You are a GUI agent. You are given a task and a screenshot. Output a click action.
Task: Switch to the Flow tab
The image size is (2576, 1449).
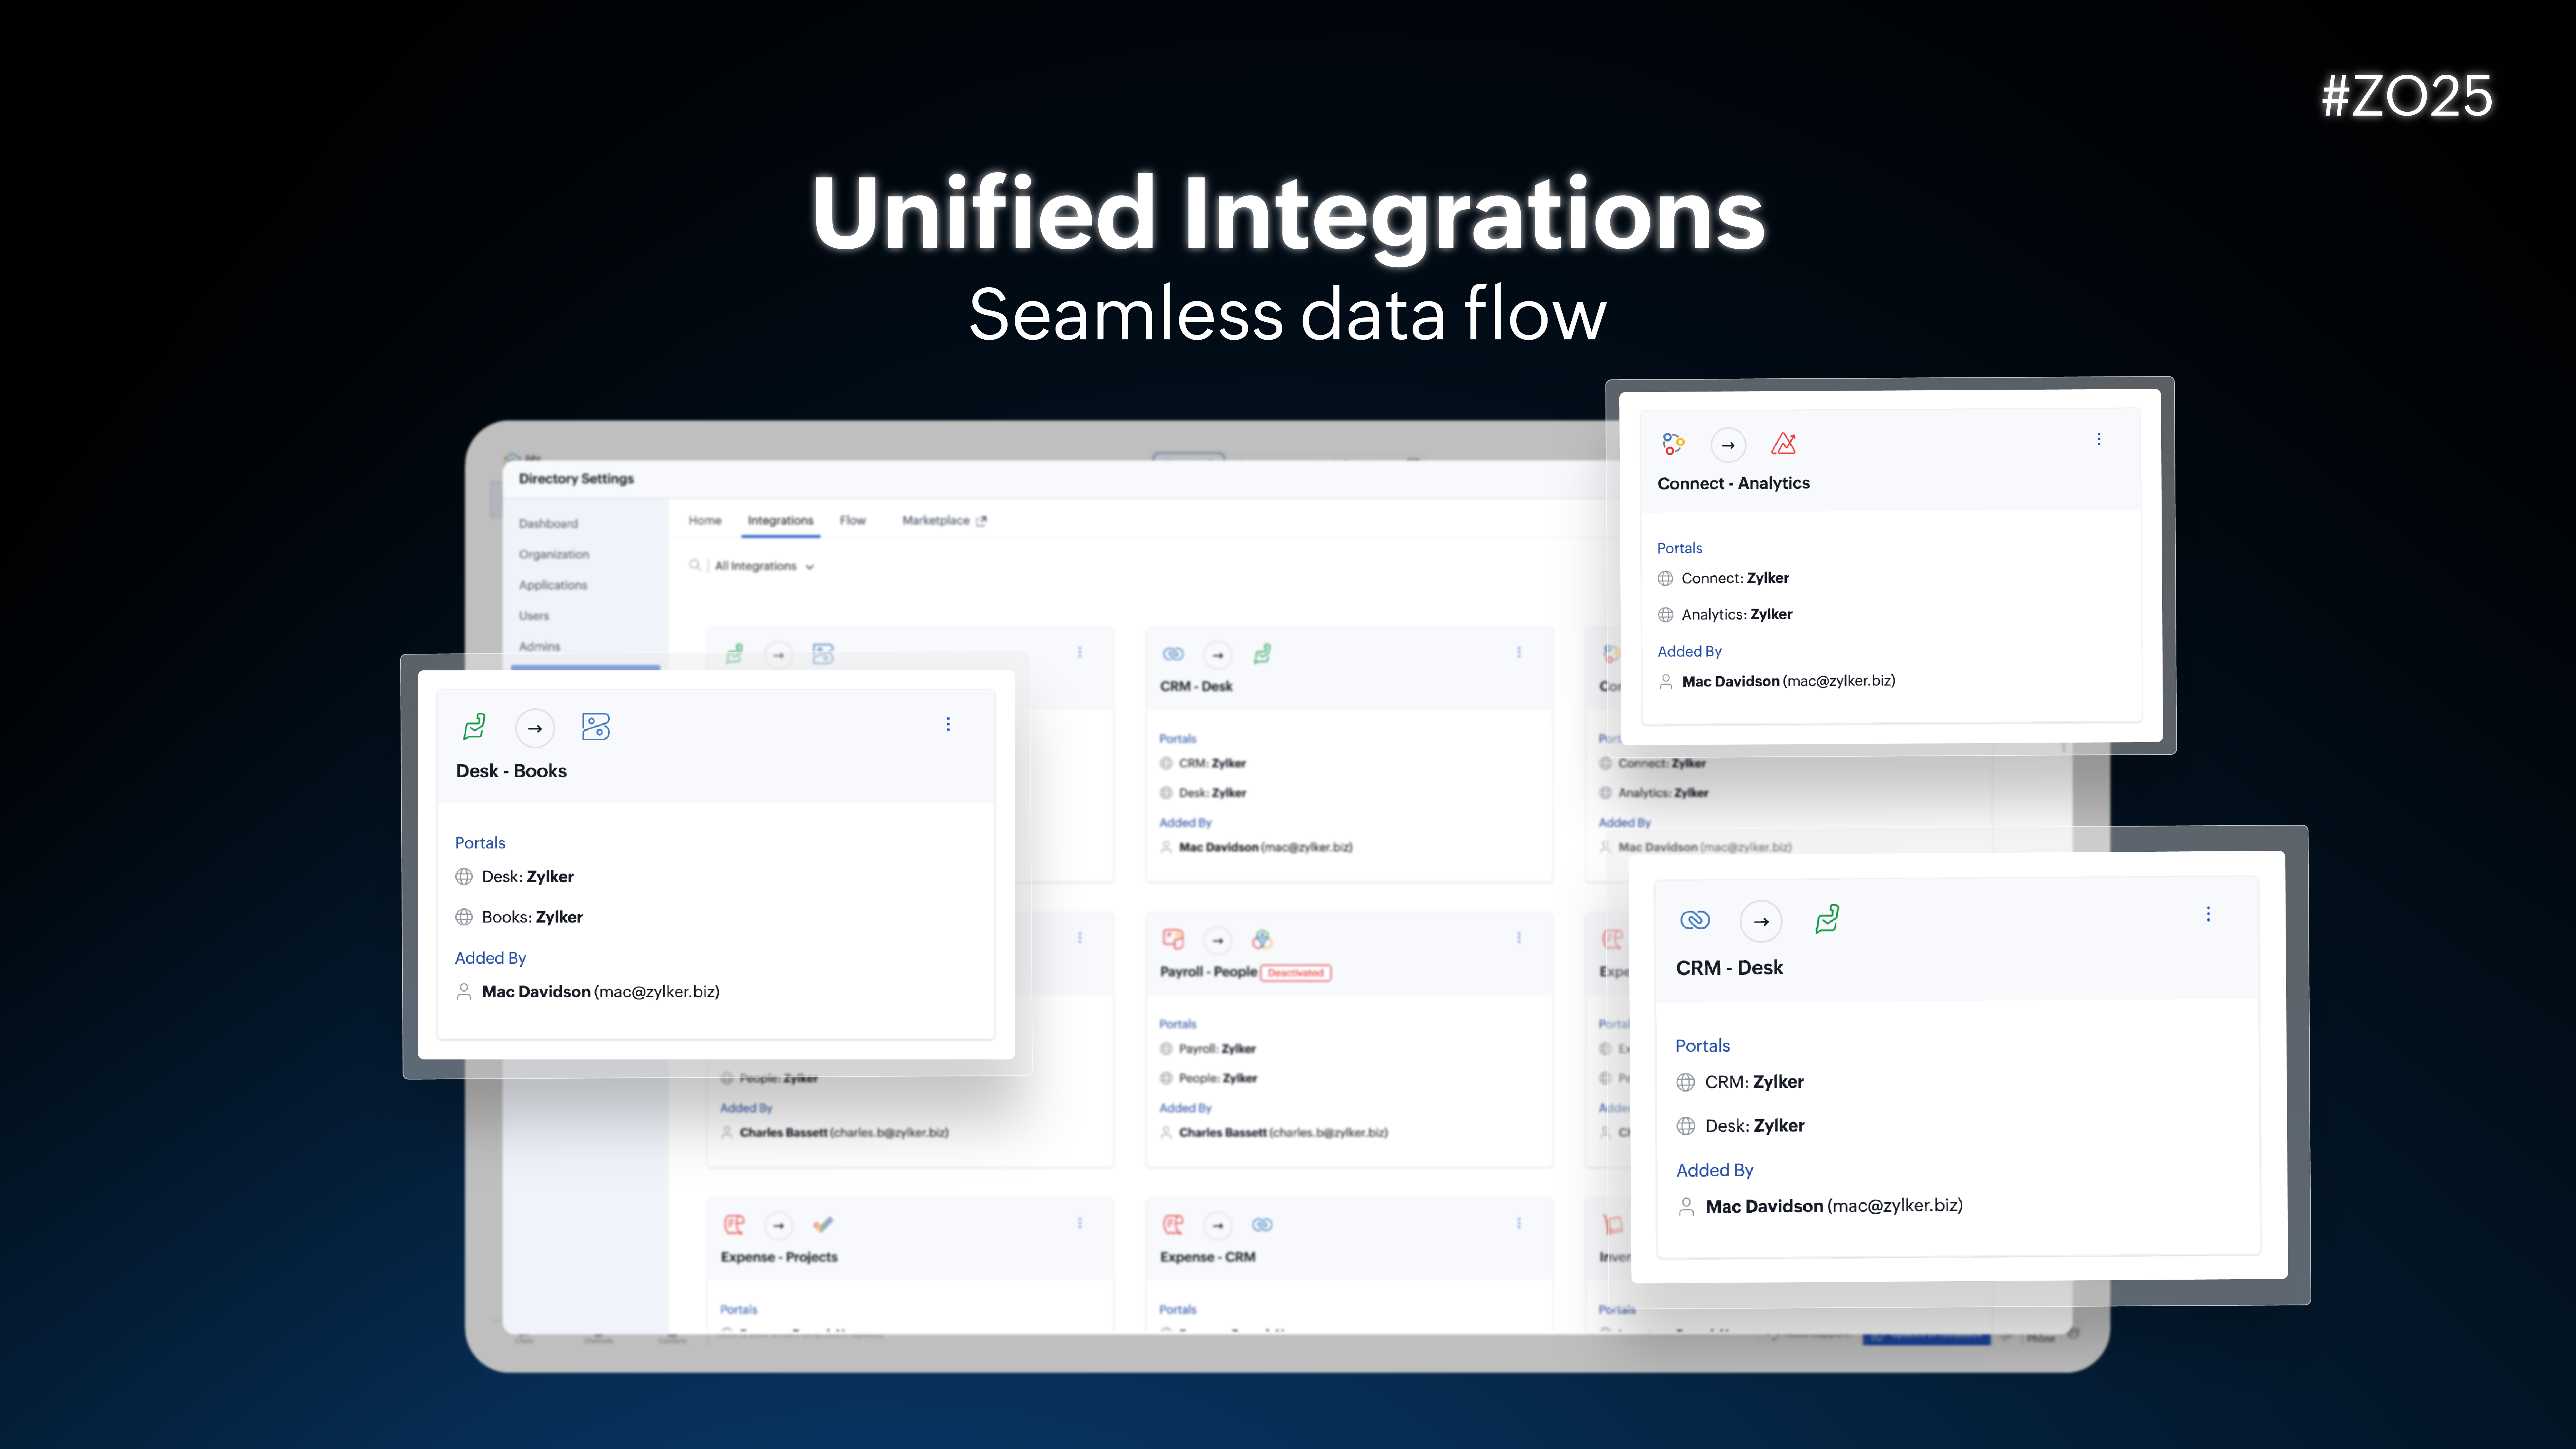[853, 520]
